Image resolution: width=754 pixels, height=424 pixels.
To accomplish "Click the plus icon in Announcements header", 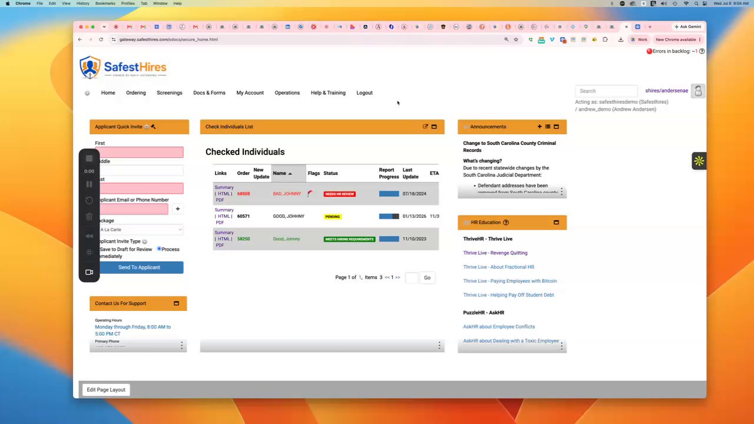I will (540, 127).
